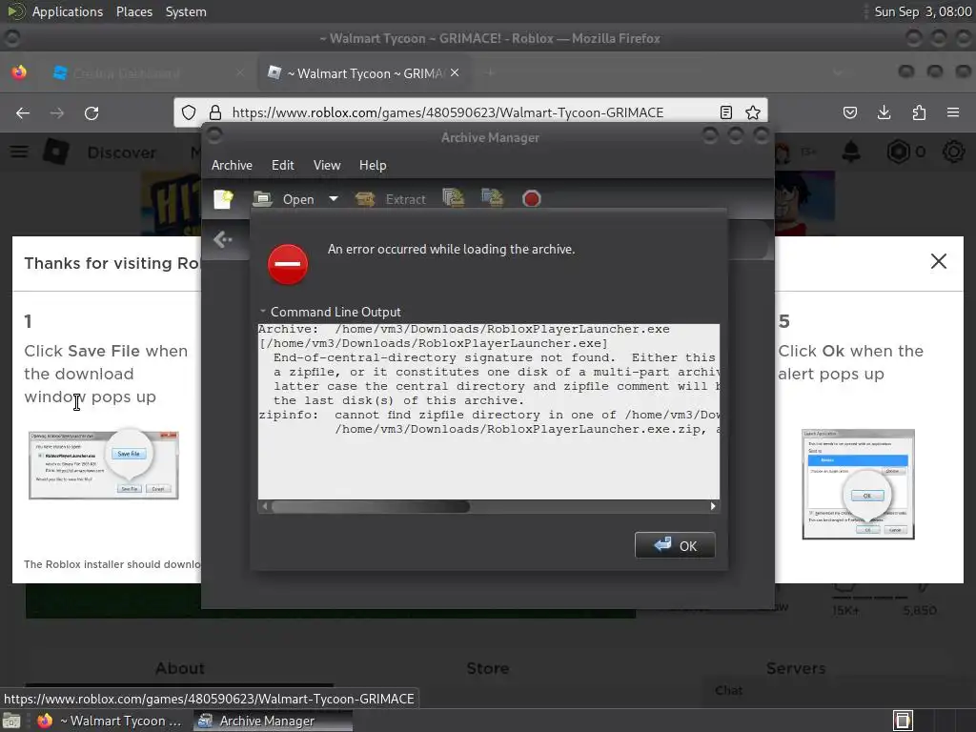Open the Store tab on Roblox page
Screen dimensions: 976x732
488,668
